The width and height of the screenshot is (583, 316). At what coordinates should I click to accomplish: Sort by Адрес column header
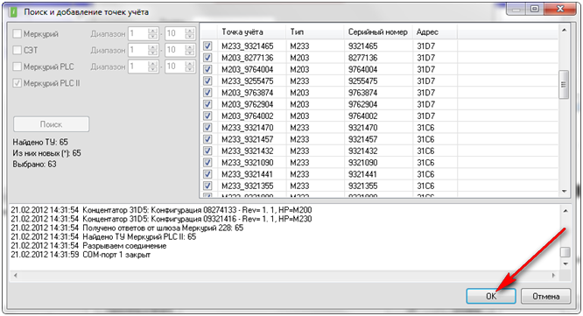click(x=435, y=32)
